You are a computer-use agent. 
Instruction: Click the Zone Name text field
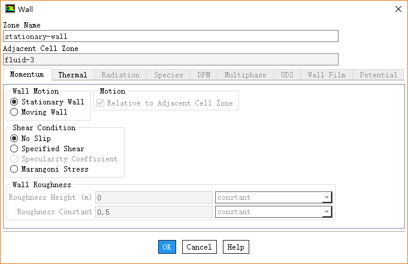pyautogui.click(x=170, y=36)
